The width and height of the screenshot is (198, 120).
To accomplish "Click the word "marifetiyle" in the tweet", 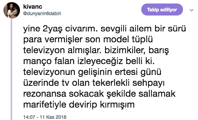I will pyautogui.click(x=45, y=105).
